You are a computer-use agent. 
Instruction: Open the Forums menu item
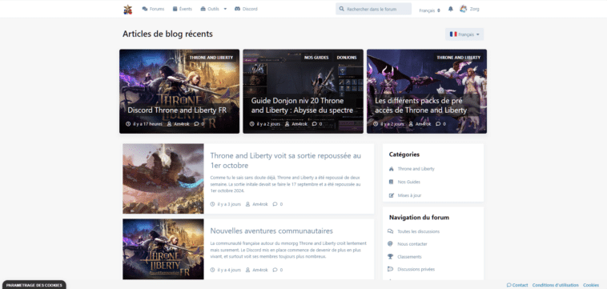point(153,9)
